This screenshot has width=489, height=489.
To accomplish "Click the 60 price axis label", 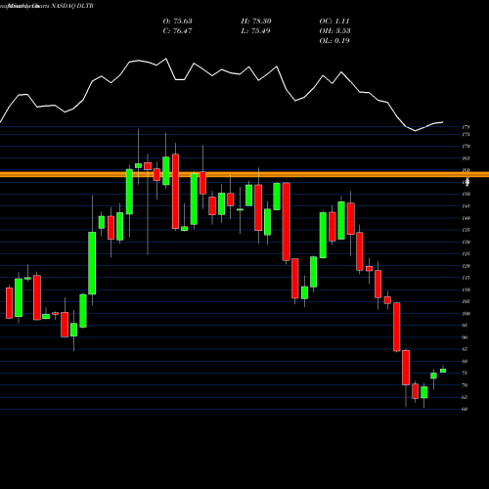I will (465, 409).
